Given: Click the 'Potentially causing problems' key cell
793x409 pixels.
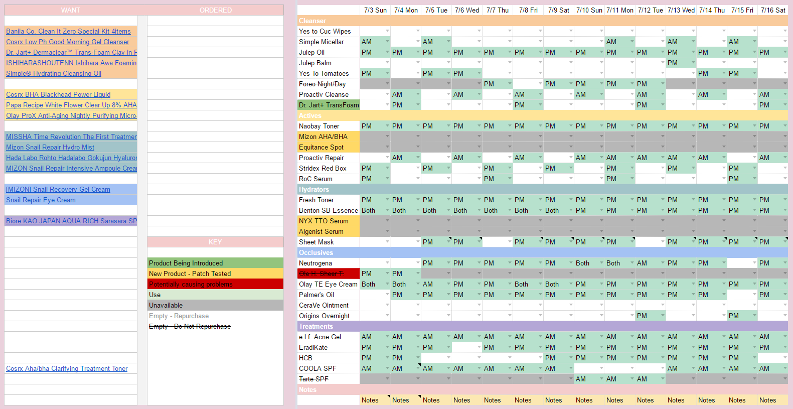Looking at the screenshot, I should click(x=215, y=284).
